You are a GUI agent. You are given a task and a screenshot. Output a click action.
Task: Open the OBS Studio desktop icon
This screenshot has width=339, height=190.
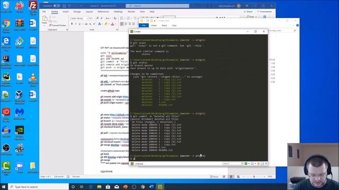pos(6,149)
